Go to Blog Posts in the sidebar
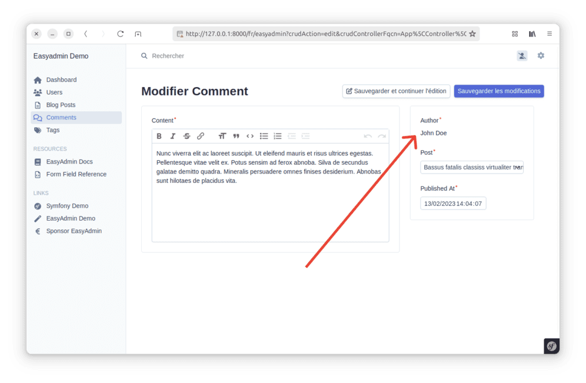This screenshot has height=383, width=586. pyautogui.click(x=61, y=105)
